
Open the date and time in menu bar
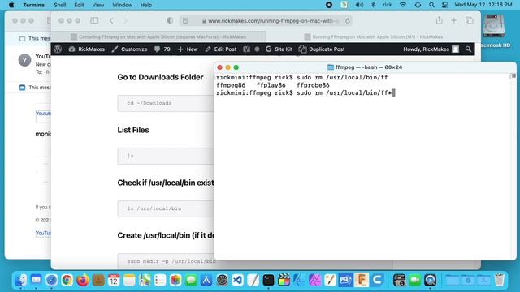tap(483, 5)
